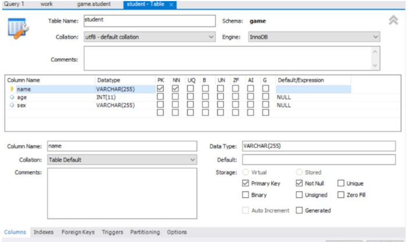This screenshot has width=408, height=242.
Task: Switch to the game.student tab
Action: click(x=93, y=4)
